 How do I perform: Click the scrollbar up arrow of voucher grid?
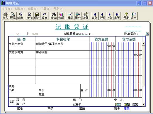click(x=143, y=44)
